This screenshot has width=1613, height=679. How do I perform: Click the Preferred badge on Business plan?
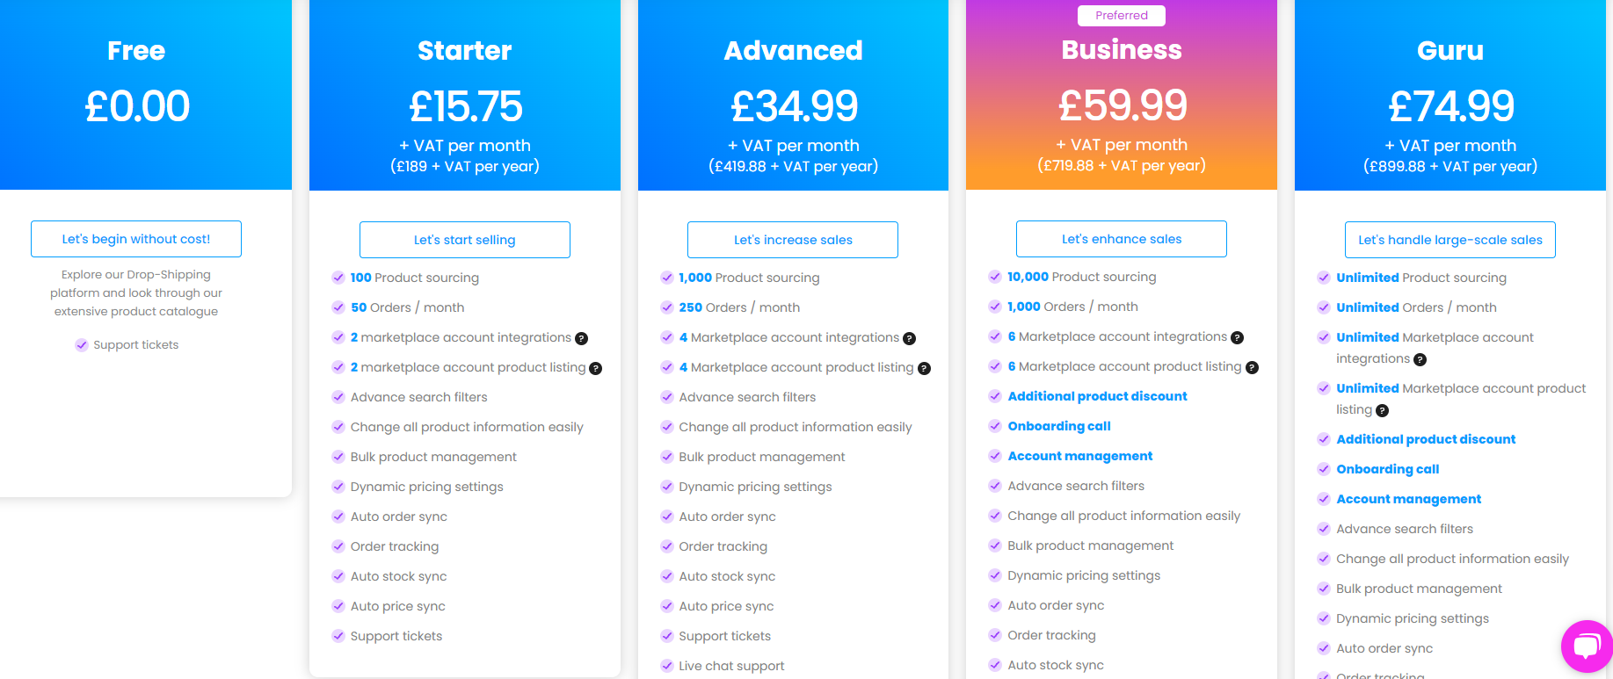1122,15
